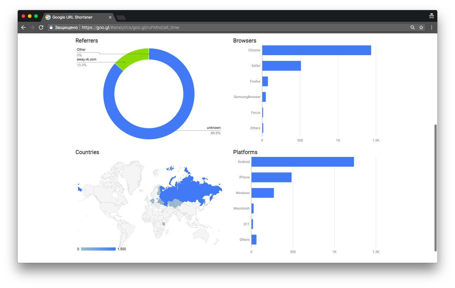Click the Chrome bar in Browsers chart
Image resolution: width=455 pixels, height=288 pixels.
click(x=317, y=50)
